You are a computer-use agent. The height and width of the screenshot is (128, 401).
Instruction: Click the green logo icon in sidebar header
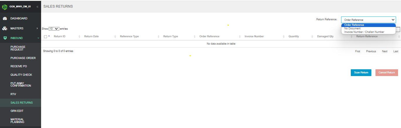coord(4,6)
